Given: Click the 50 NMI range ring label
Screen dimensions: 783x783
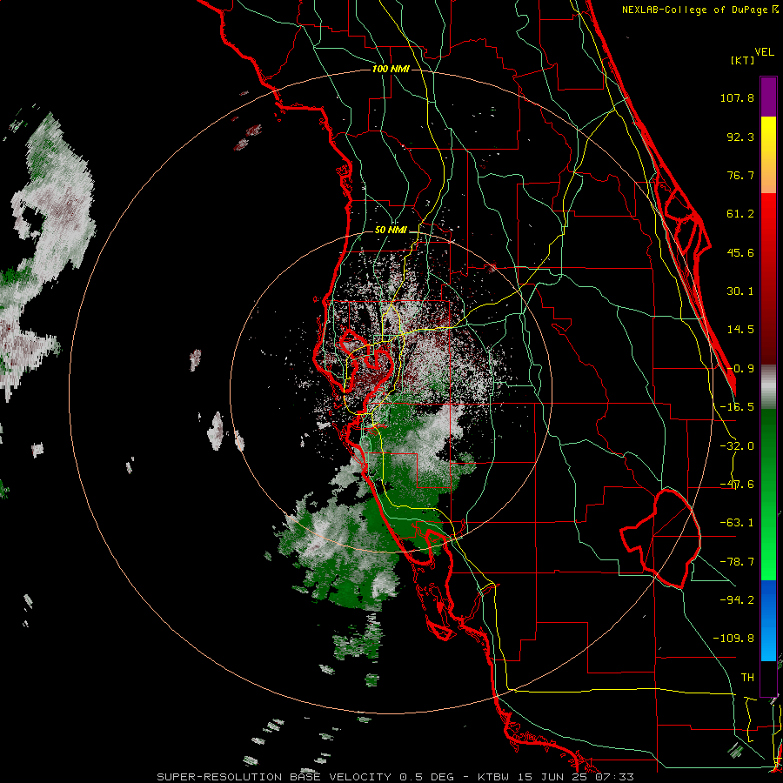Looking at the screenshot, I should pos(391,230).
